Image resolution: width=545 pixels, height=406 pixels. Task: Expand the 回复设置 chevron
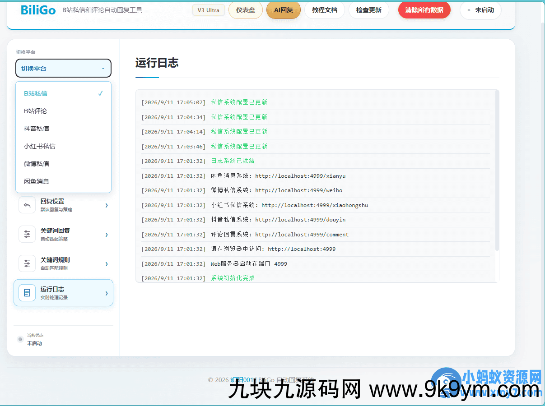107,205
